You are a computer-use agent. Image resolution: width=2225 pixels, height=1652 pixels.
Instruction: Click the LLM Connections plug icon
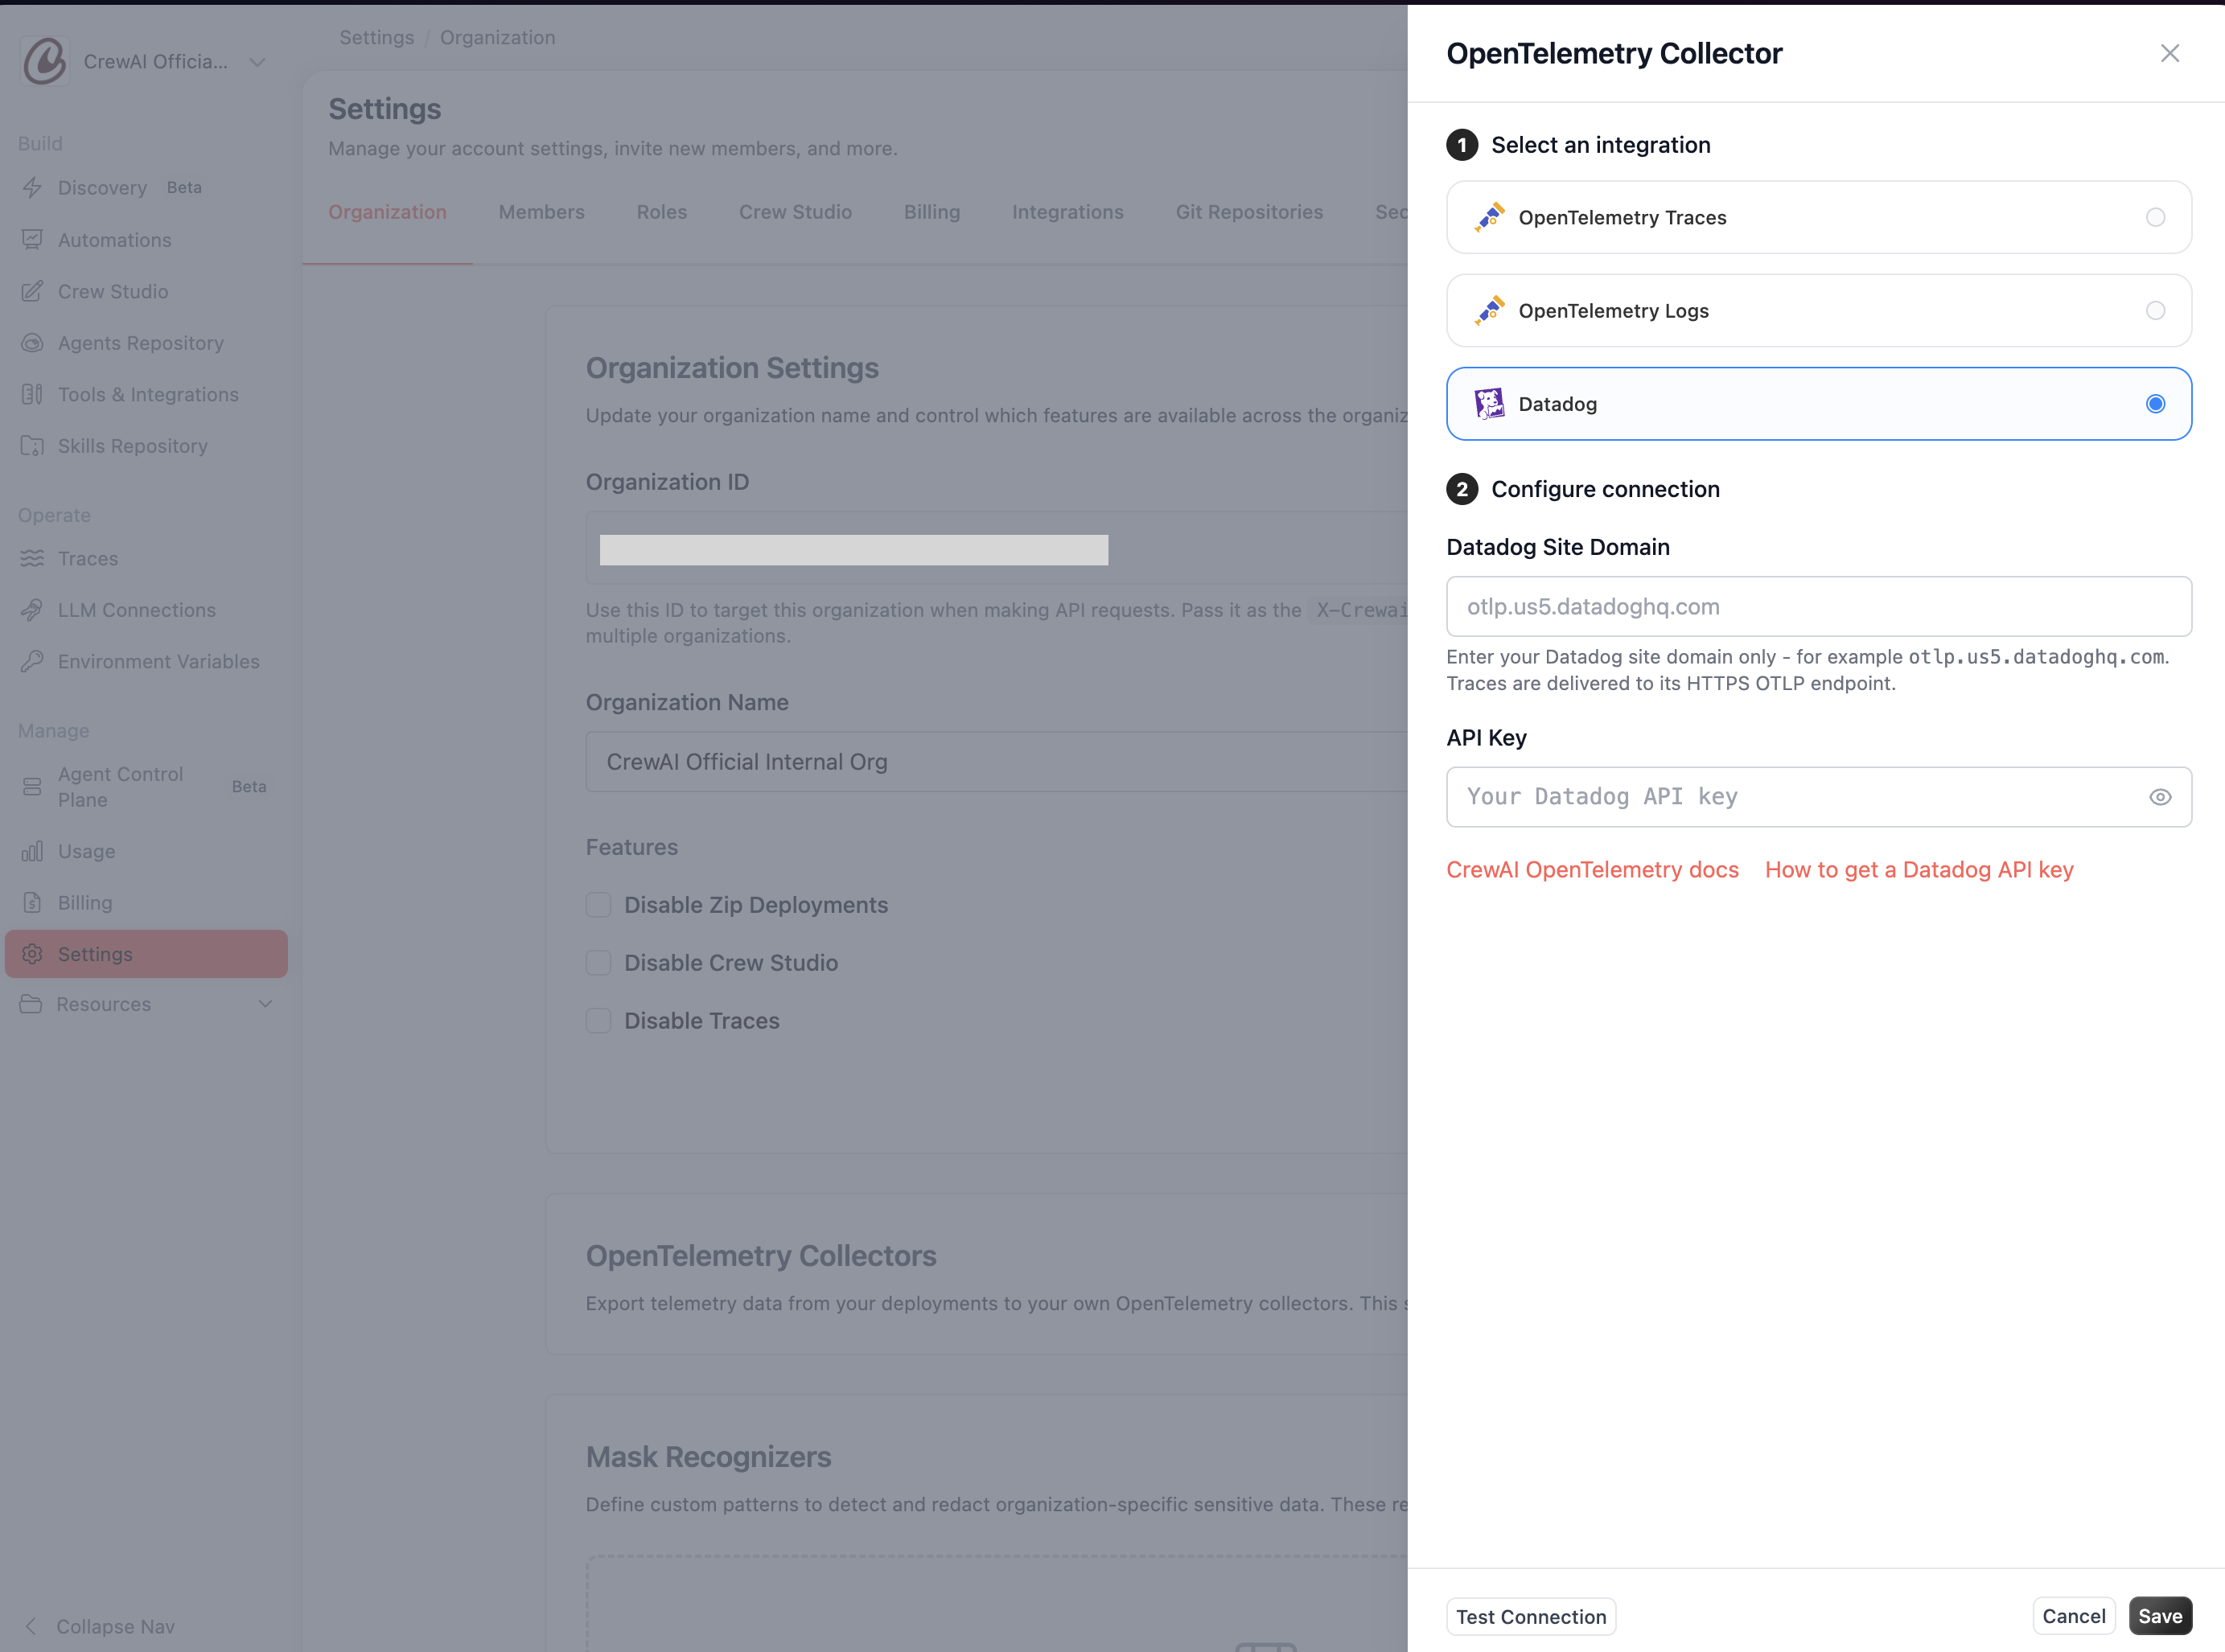click(32, 609)
